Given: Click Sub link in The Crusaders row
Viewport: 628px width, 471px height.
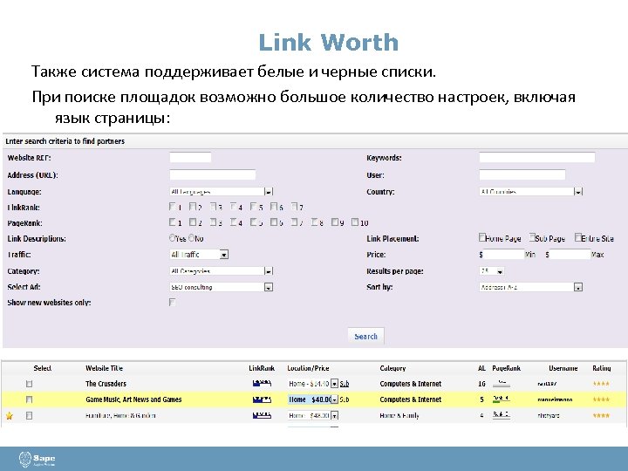Looking at the screenshot, I should coord(345,384).
